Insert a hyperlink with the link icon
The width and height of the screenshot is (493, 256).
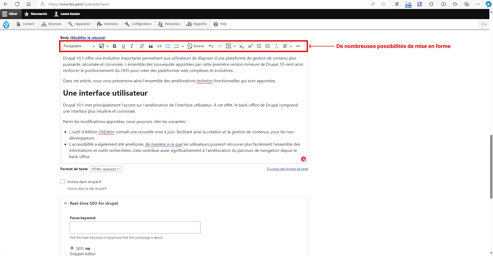(142, 46)
